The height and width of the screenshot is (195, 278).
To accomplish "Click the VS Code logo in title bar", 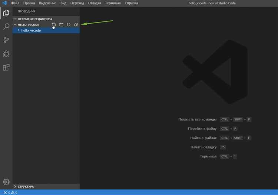I will pos(4,3).
